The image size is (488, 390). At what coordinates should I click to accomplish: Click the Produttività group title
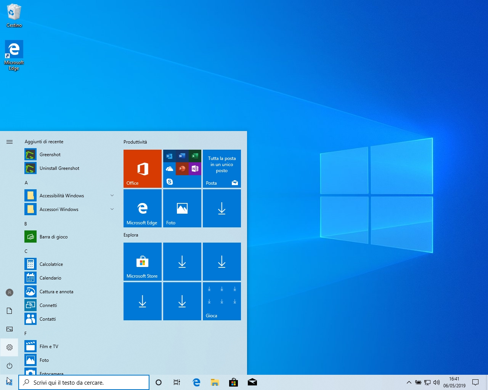coord(135,142)
